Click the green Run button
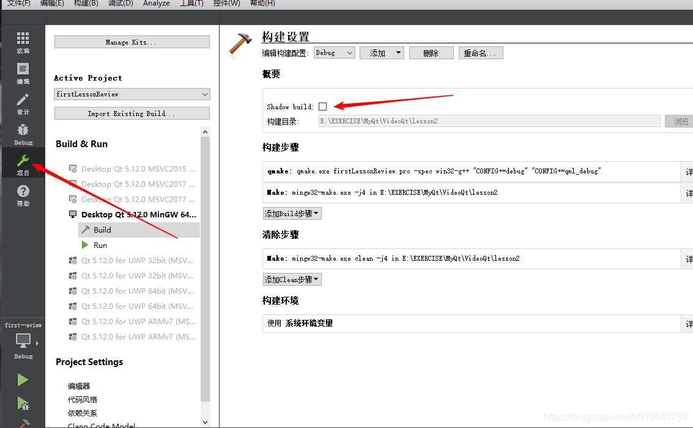 pyautogui.click(x=23, y=380)
